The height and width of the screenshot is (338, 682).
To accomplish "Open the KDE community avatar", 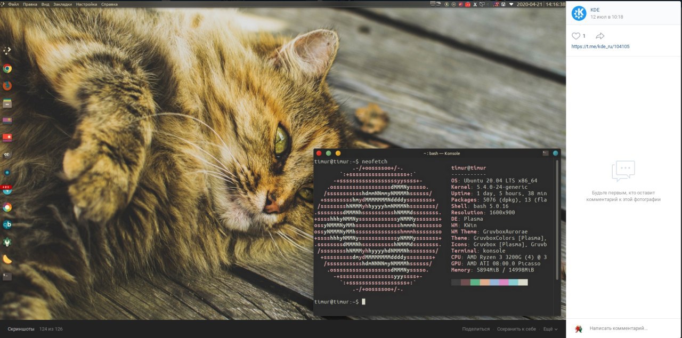I will tap(579, 13).
